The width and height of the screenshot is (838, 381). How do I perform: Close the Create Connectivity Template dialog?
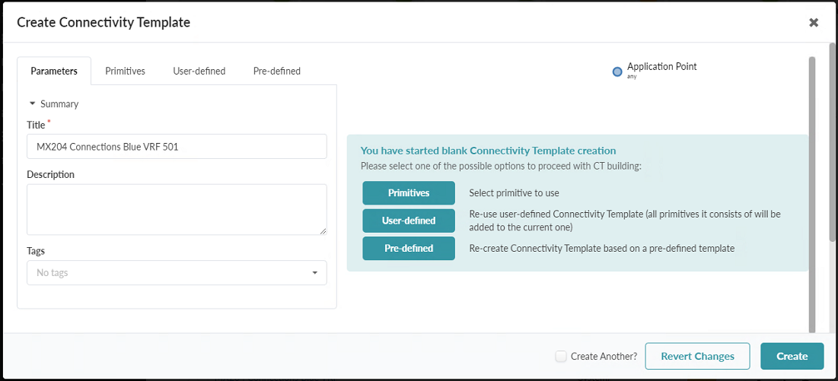point(814,23)
